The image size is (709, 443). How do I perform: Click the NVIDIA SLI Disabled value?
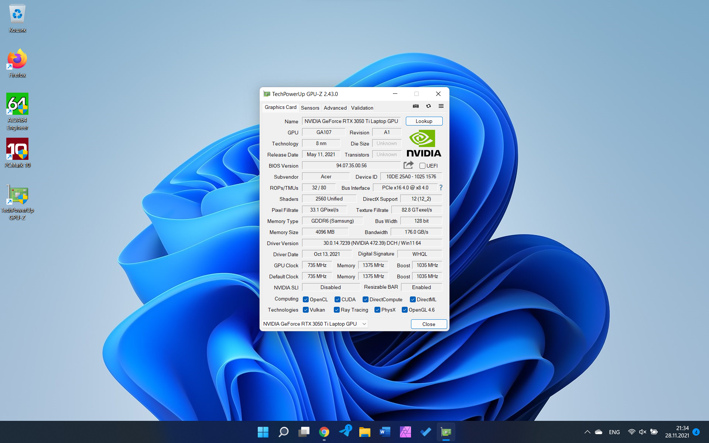pos(330,287)
